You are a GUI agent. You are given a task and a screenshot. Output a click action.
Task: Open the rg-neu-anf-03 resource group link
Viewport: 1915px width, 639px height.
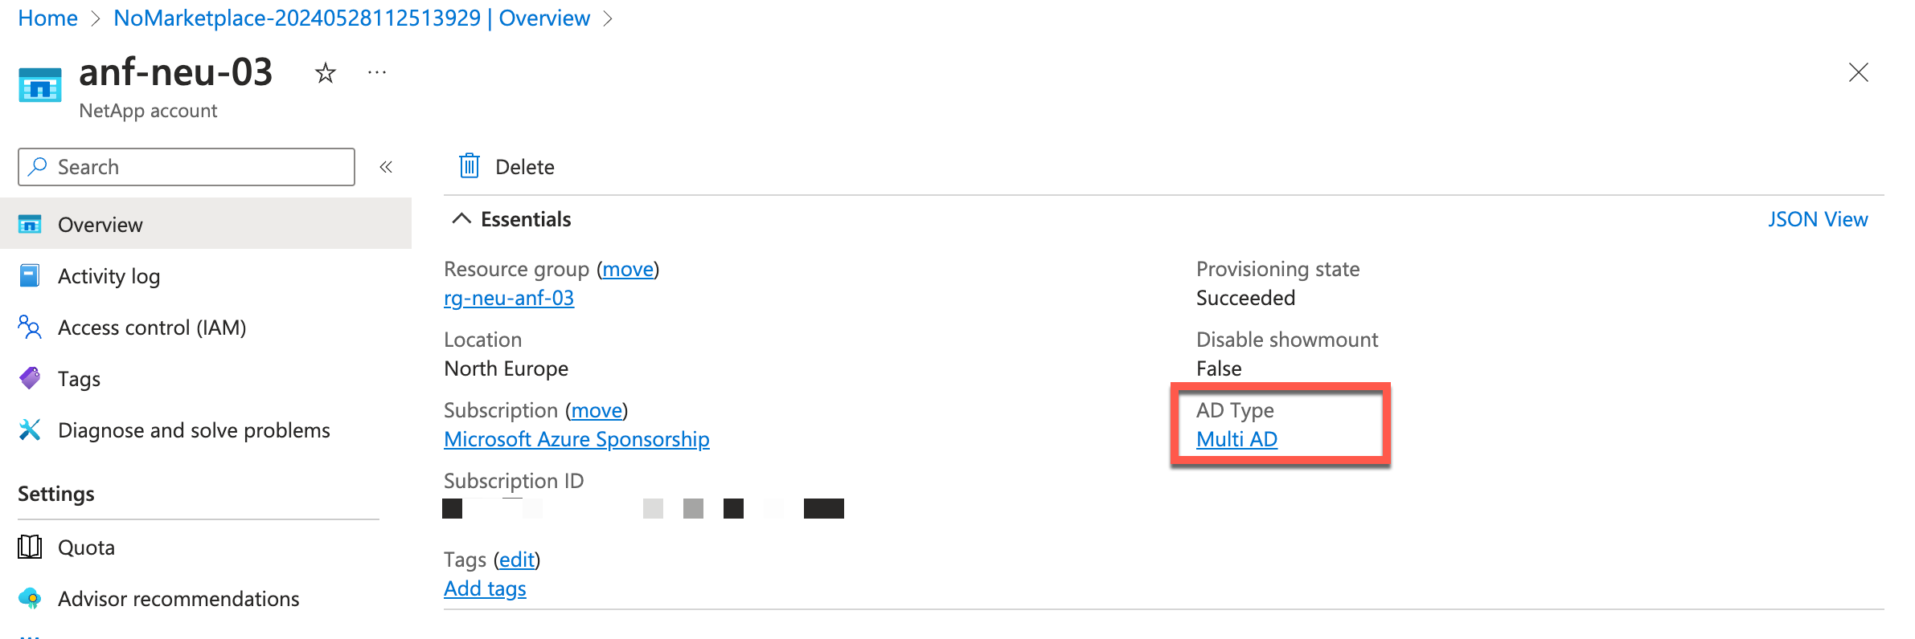pyautogui.click(x=509, y=298)
